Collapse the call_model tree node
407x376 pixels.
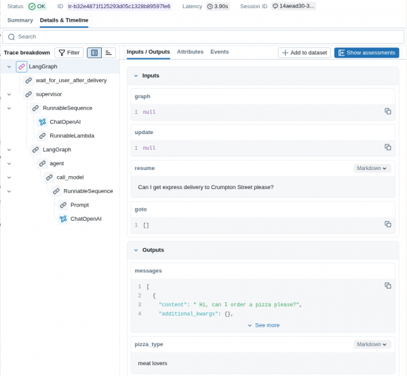pos(9,177)
